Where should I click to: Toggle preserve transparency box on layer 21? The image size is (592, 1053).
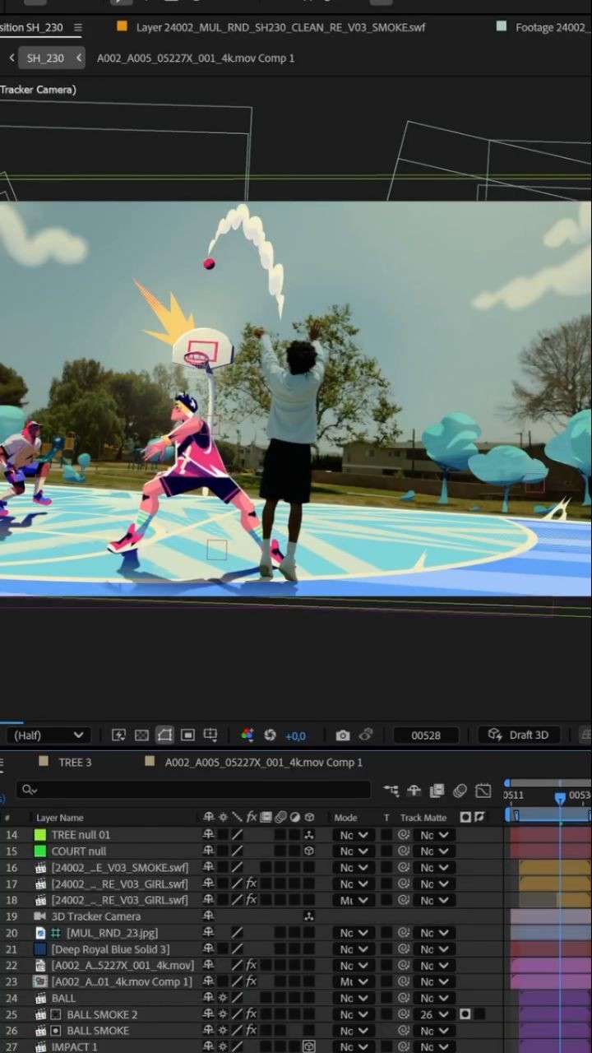386,949
